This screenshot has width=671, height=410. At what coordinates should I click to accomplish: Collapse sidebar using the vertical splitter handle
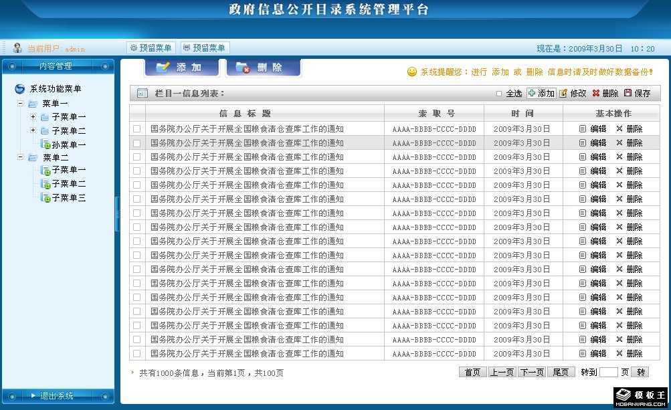[x=117, y=214]
